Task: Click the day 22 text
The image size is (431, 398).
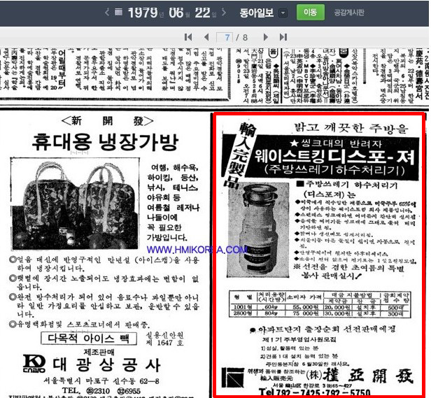Action: [x=203, y=13]
